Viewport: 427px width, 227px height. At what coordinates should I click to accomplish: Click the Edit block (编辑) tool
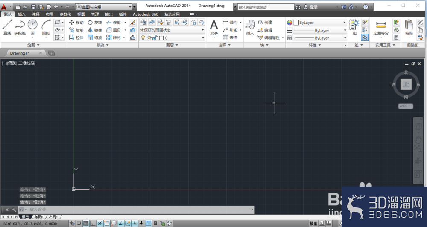click(265, 30)
